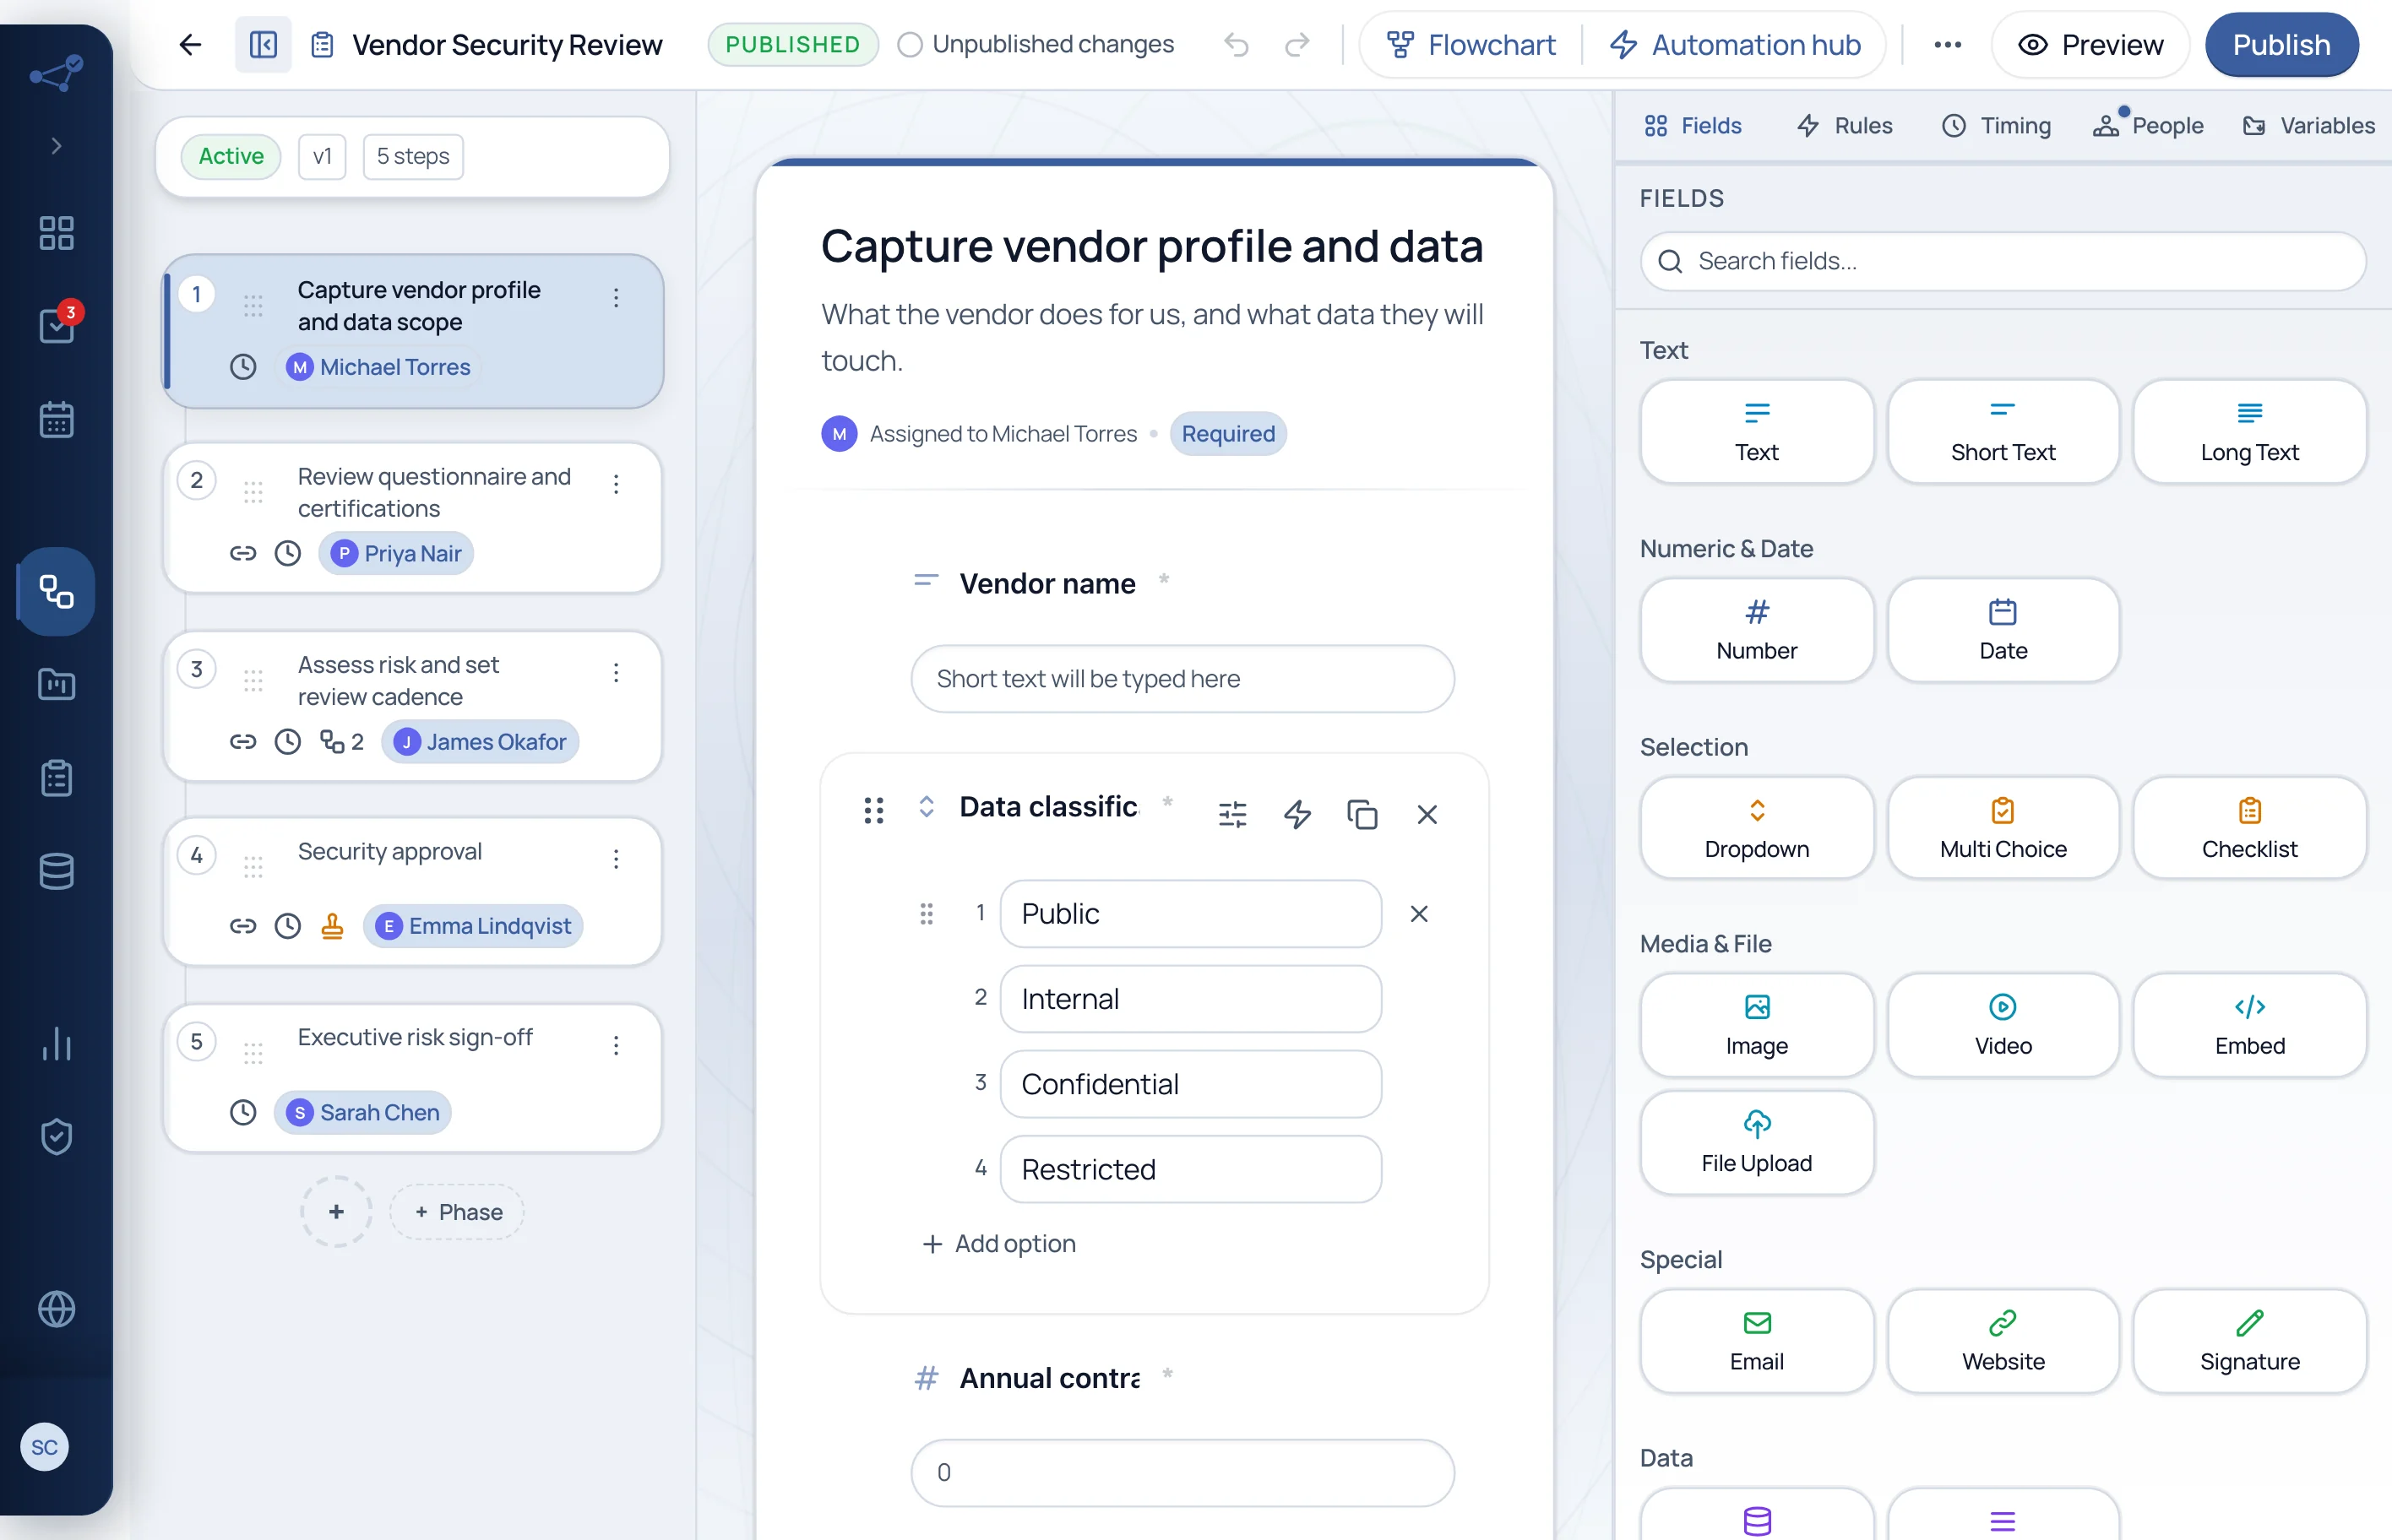Delete the Public option

tap(1419, 913)
